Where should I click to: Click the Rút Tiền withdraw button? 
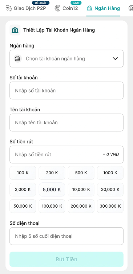(66, 260)
